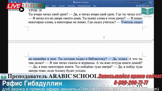Image resolution: width=162 pixels, height=91 pixels.
Task: Click the Общий доступ share button
Action: [x=143, y=6]
